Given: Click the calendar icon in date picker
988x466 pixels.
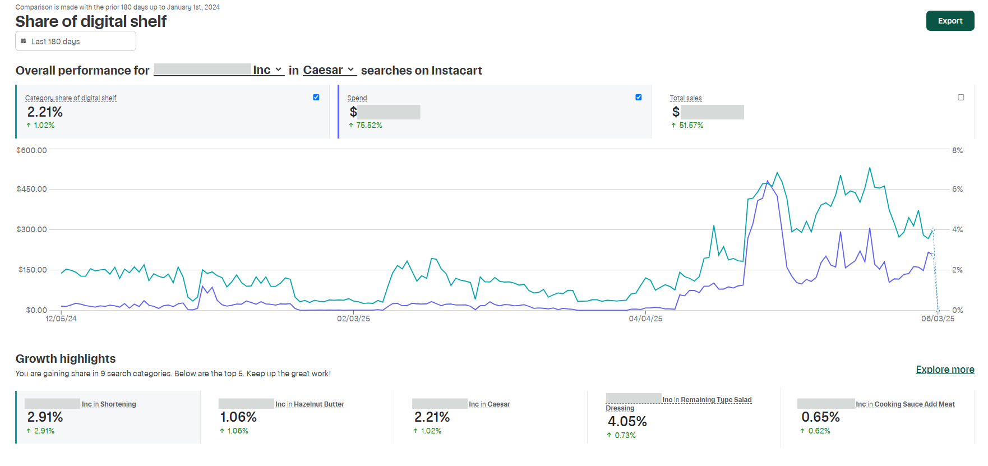Looking at the screenshot, I should point(24,41).
